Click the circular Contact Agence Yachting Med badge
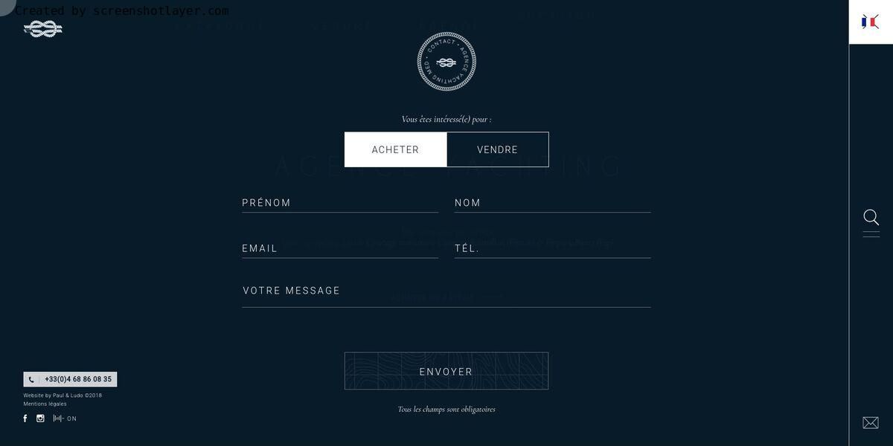 446,62
